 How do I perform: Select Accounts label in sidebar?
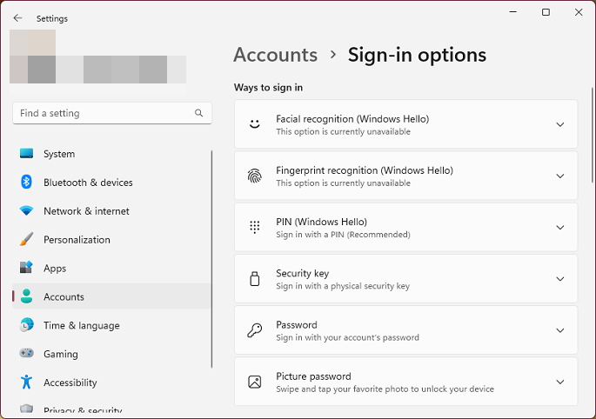tap(64, 296)
